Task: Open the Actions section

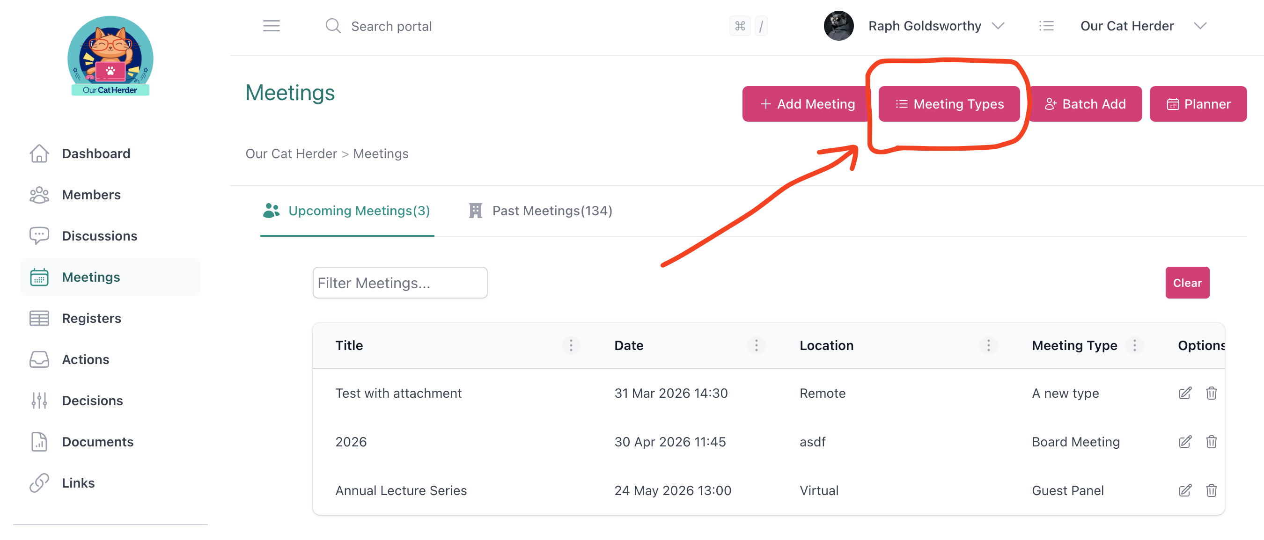Action: (x=85, y=359)
